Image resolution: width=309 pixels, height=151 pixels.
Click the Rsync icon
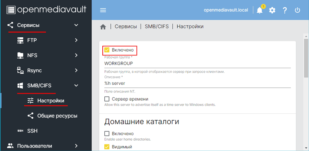(20, 70)
